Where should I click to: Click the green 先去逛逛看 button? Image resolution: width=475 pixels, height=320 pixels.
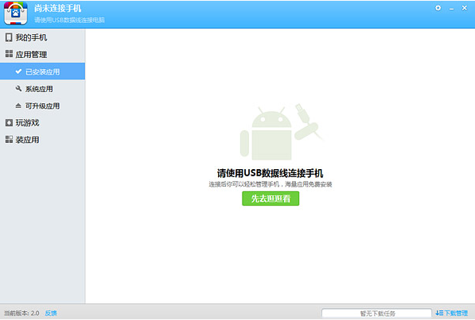271,199
